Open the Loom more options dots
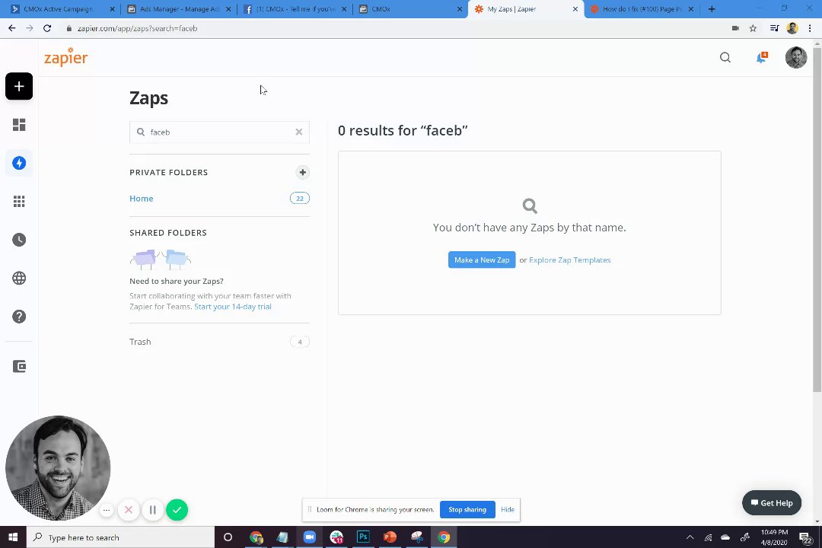 (x=107, y=510)
